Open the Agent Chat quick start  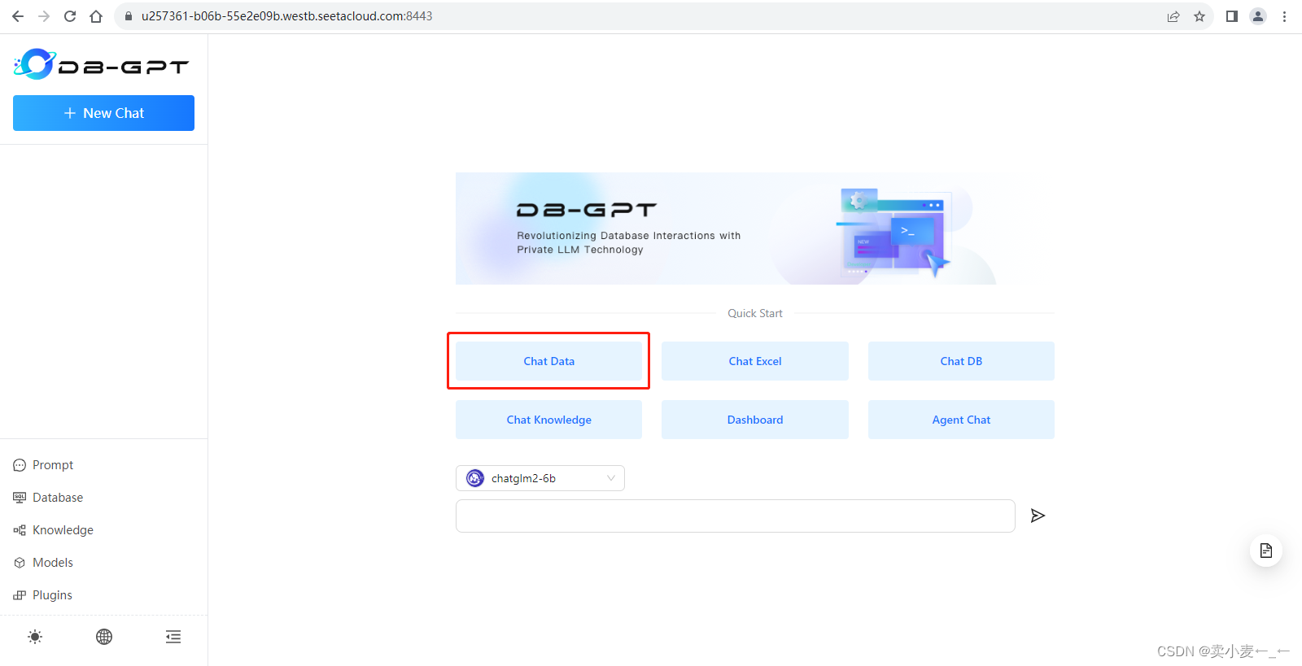pos(961,420)
